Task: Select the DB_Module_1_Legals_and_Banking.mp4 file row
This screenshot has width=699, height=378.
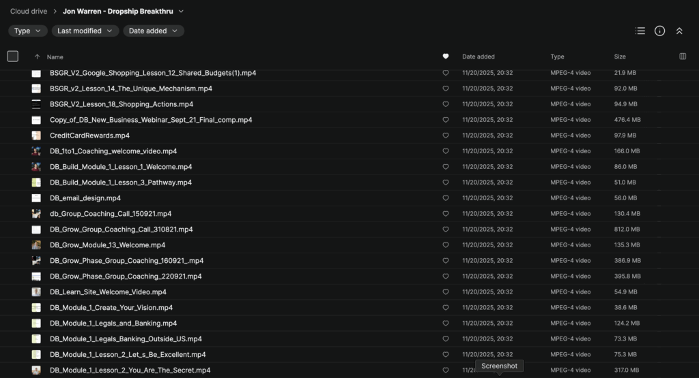Action: (113, 324)
